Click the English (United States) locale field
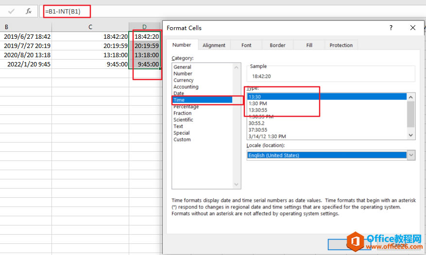 click(x=327, y=155)
